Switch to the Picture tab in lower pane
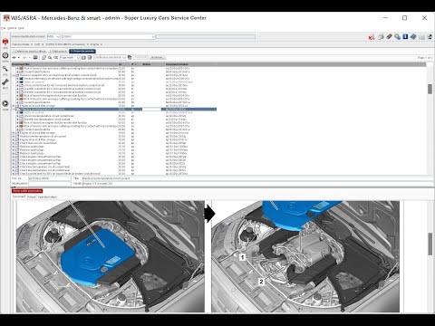The width and height of the screenshot is (435, 326). 32,197
